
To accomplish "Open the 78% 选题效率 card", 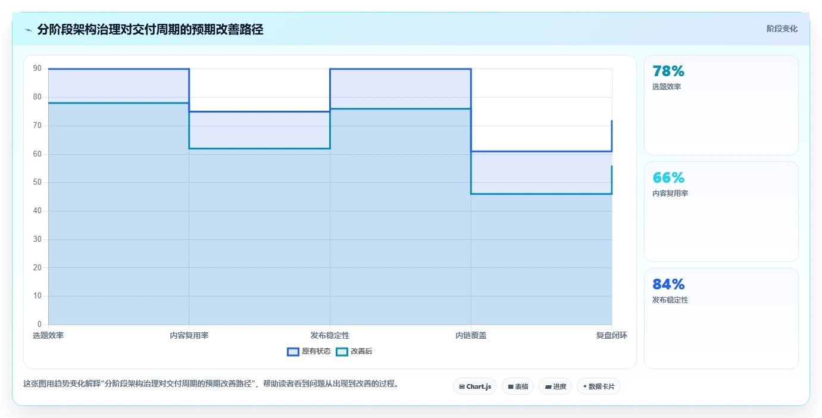I will click(x=721, y=105).
